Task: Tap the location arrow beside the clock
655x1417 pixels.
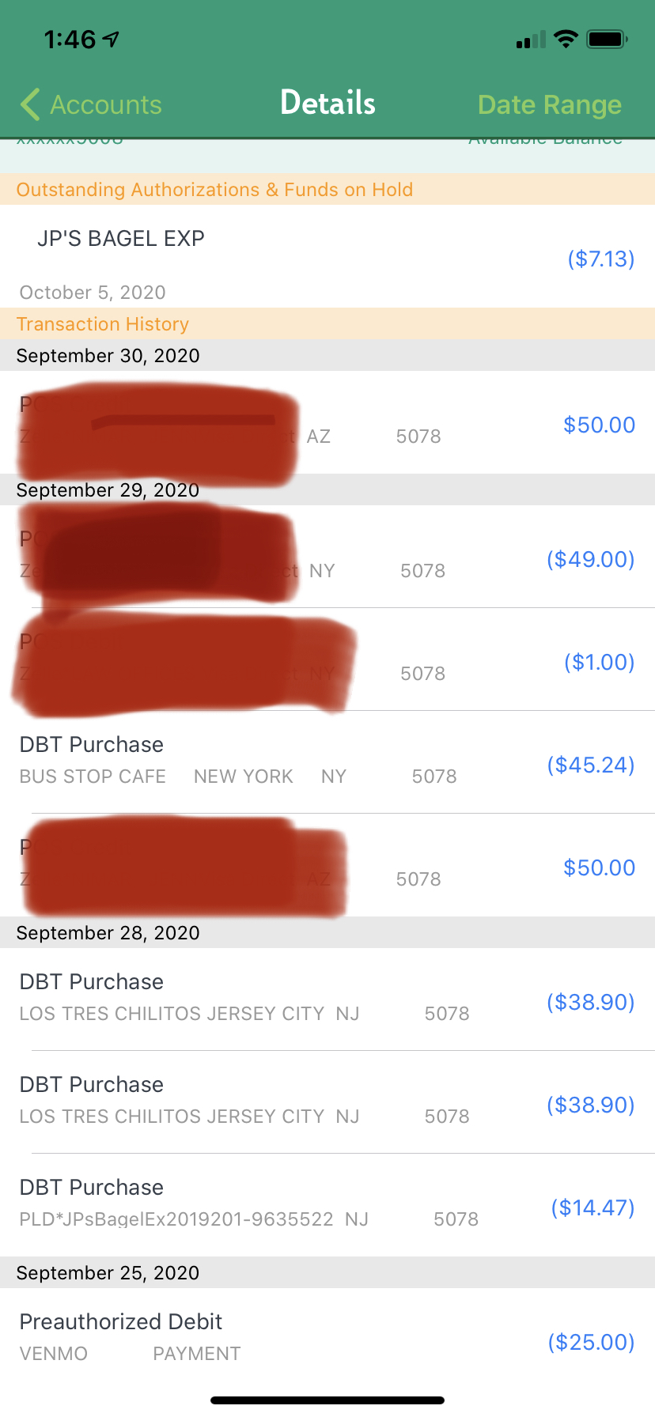Action: pyautogui.click(x=112, y=39)
